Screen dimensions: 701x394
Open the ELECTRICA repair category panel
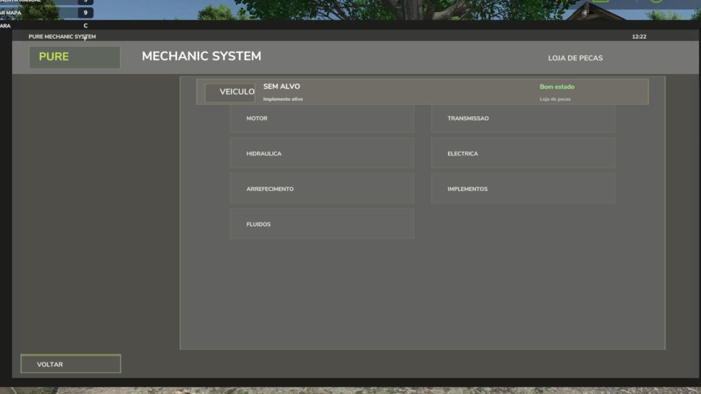coord(522,154)
